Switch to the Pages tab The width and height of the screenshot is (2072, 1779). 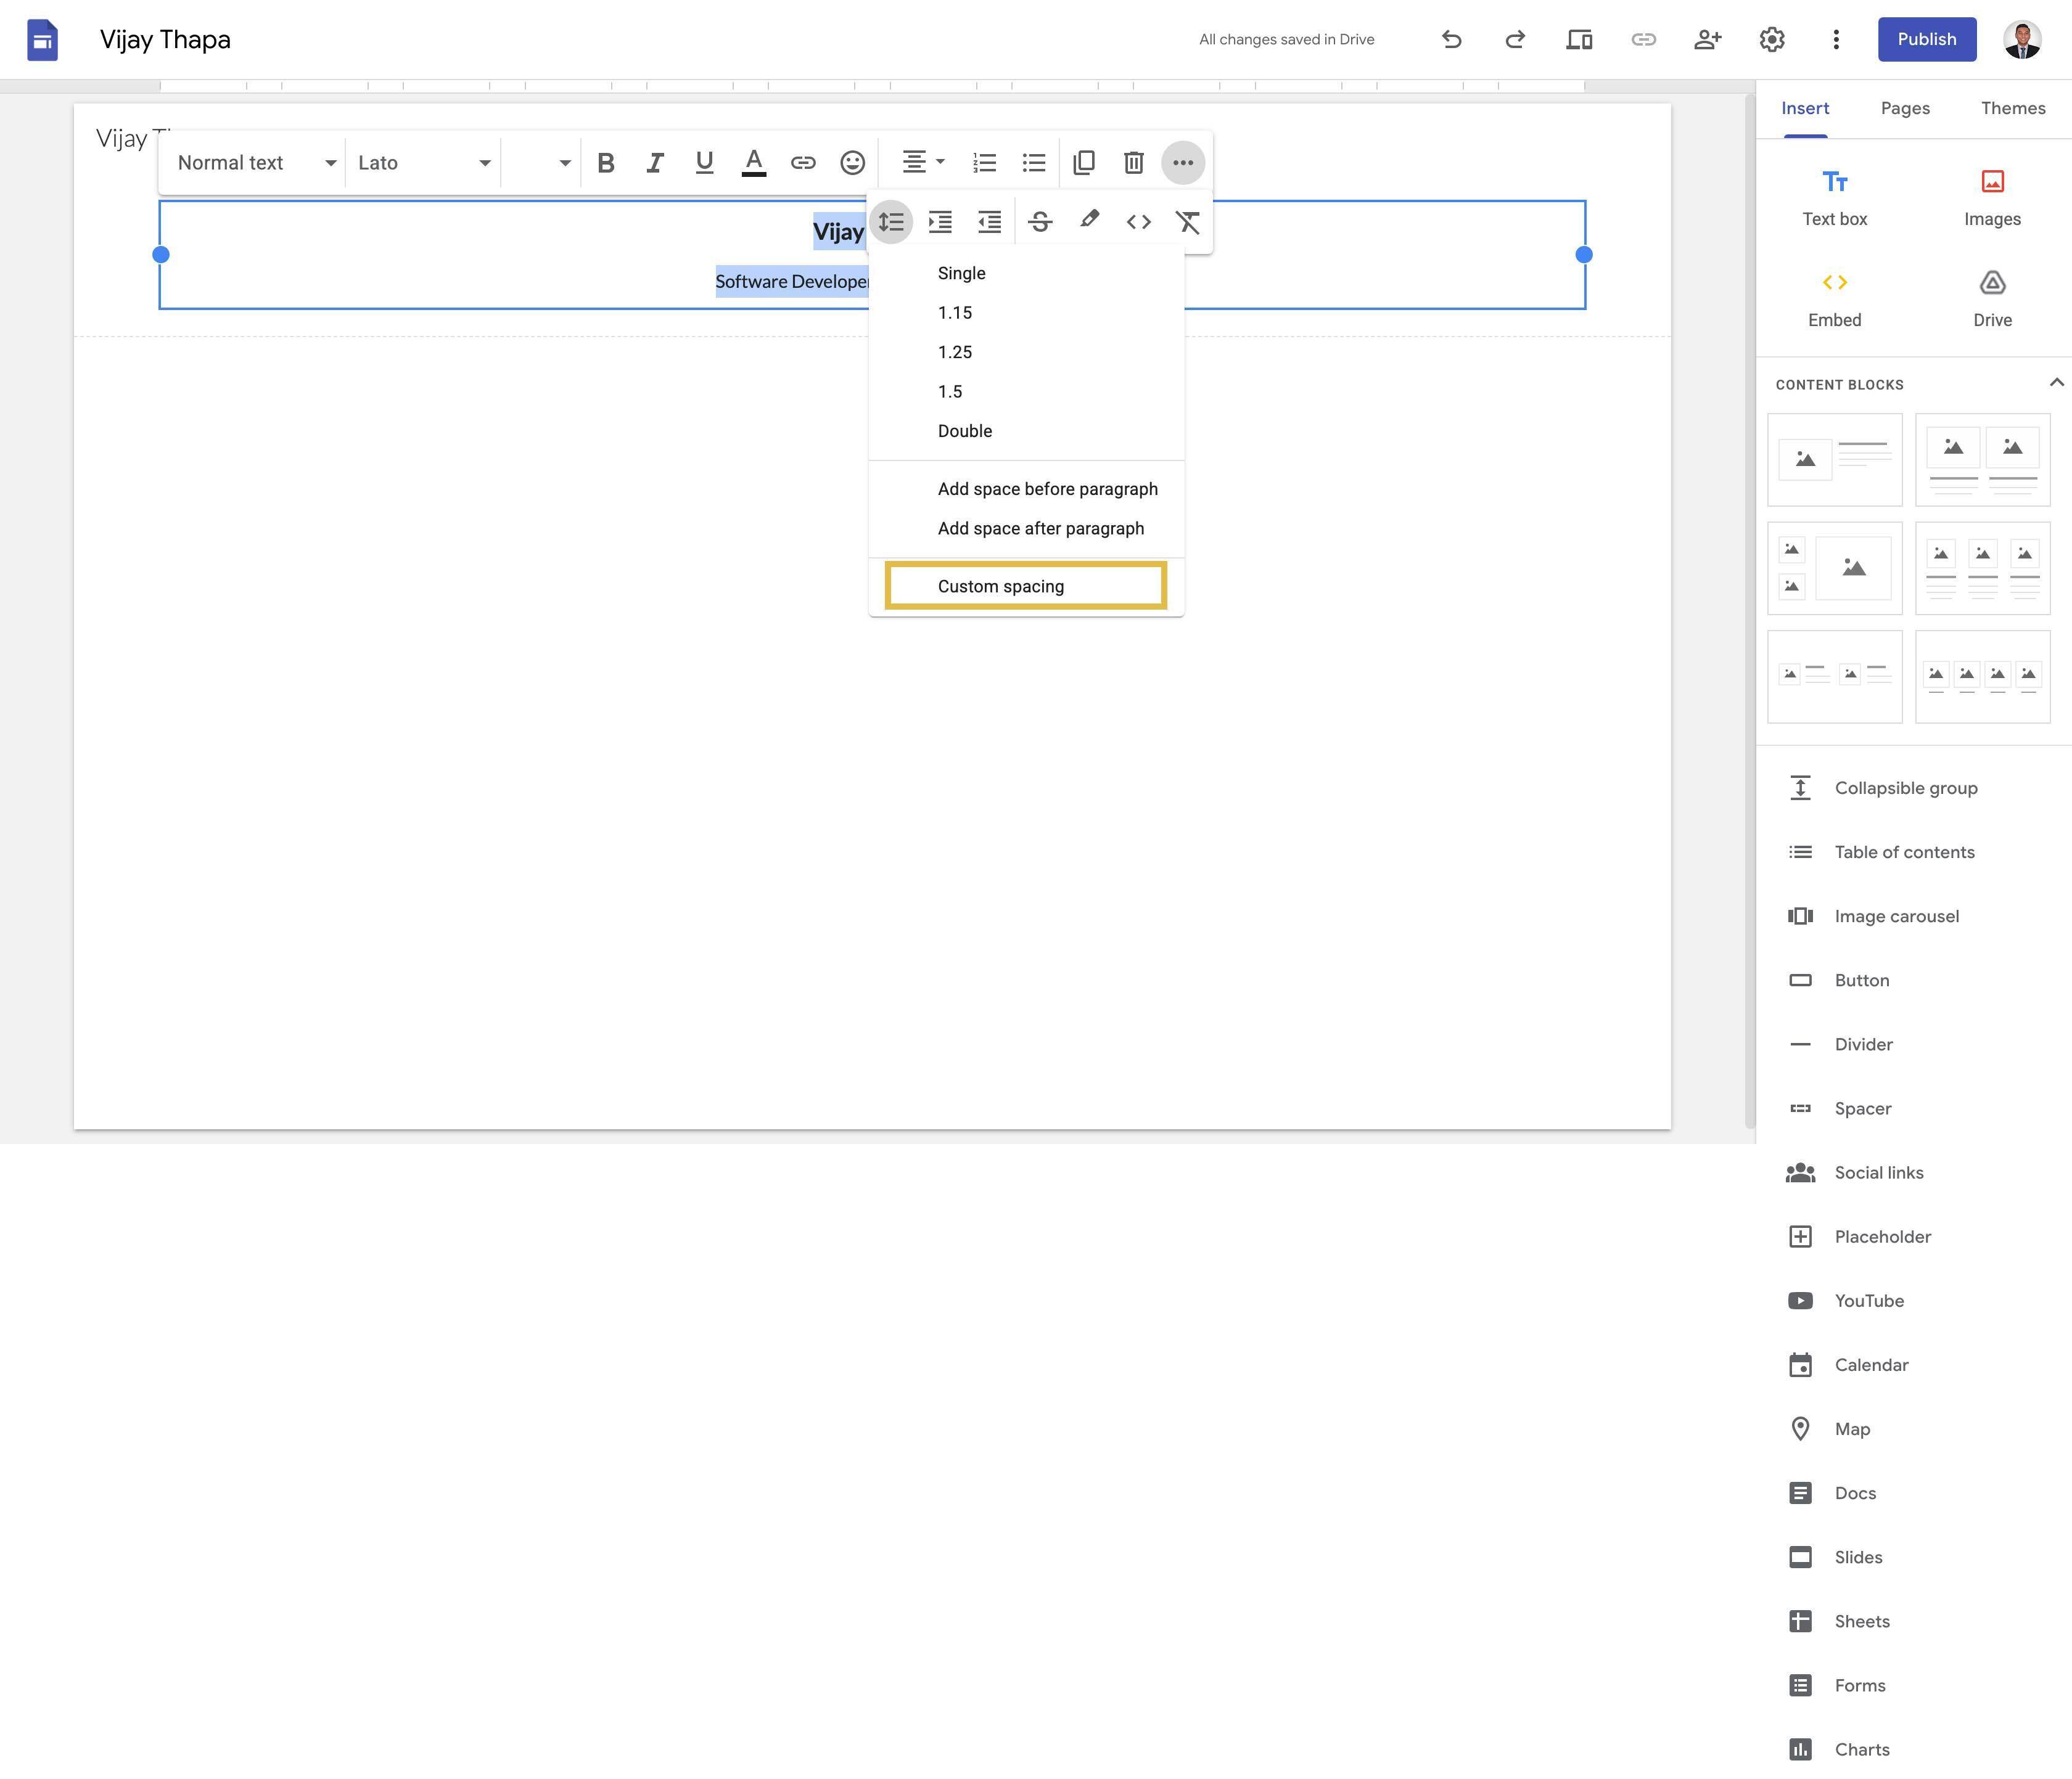coord(1904,108)
